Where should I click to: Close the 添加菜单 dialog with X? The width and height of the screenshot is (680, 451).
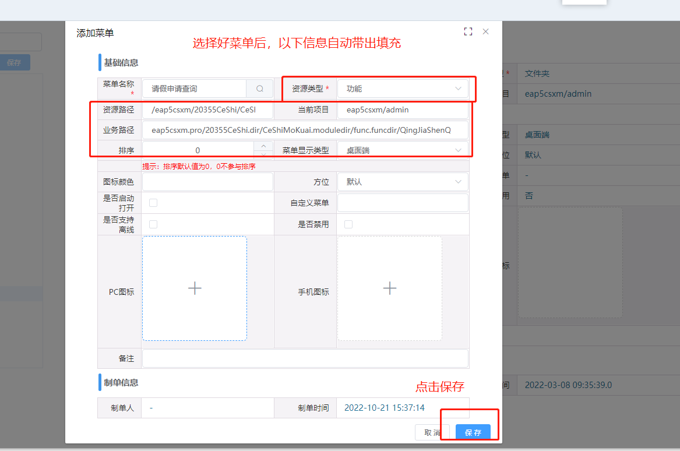pos(485,31)
